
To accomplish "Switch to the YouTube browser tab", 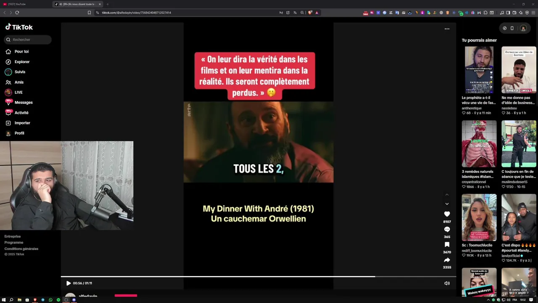I will tap(25, 4).
